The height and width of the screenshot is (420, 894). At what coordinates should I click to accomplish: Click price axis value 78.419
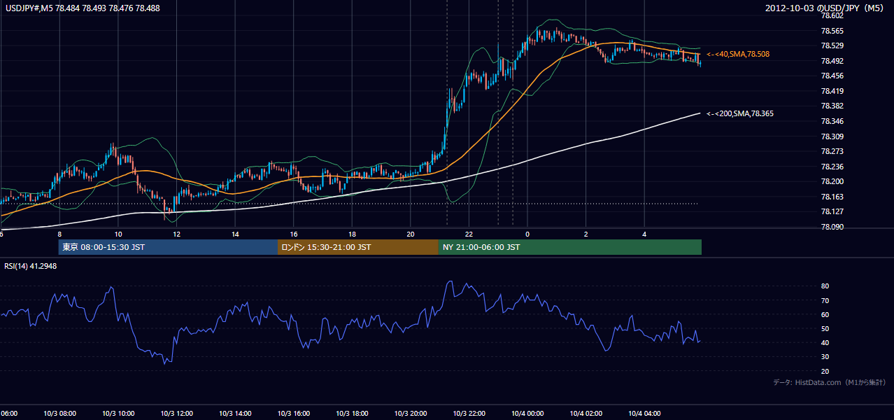[x=832, y=91]
